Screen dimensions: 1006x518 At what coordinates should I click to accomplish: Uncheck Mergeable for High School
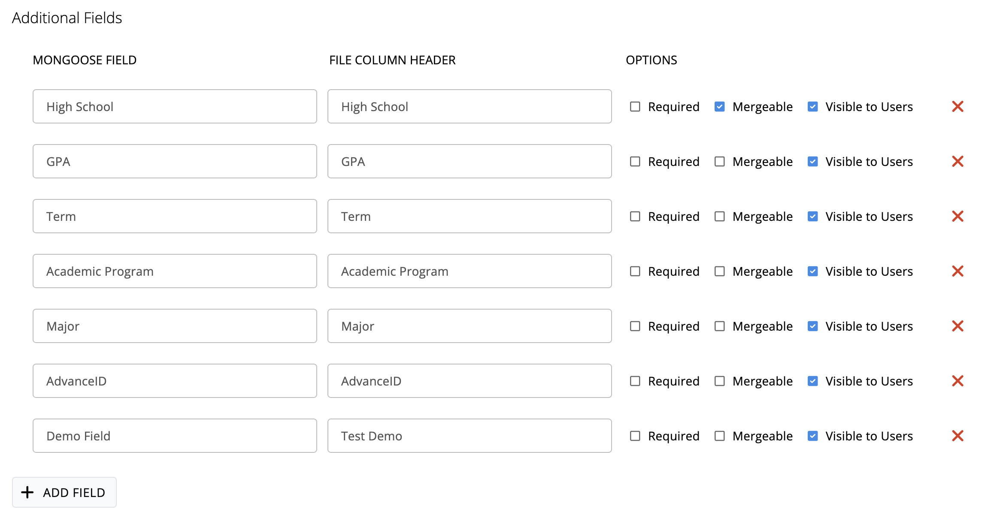[x=720, y=106]
